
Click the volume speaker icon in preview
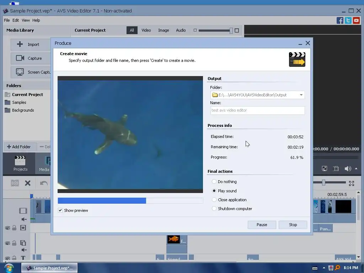(348, 168)
